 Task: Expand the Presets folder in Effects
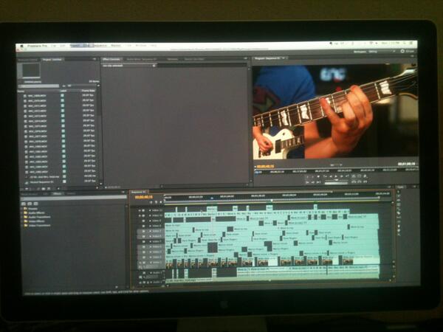21,209
